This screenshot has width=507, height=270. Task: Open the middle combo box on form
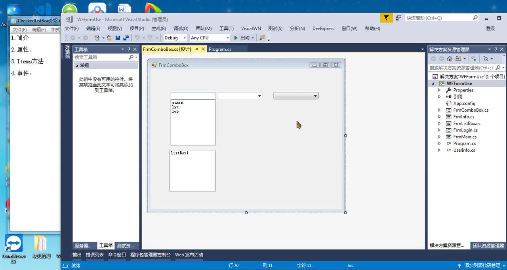(259, 96)
